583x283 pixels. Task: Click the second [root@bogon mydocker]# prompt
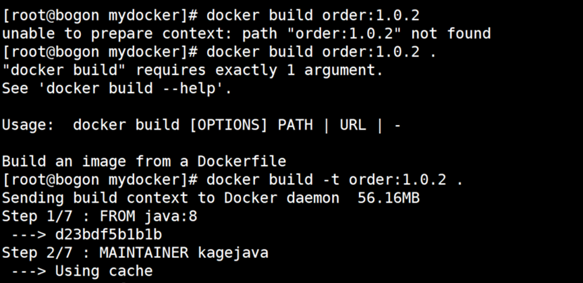[100, 52]
